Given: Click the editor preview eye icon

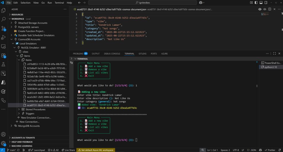Looking at the screenshot, I should pos(260,9).
